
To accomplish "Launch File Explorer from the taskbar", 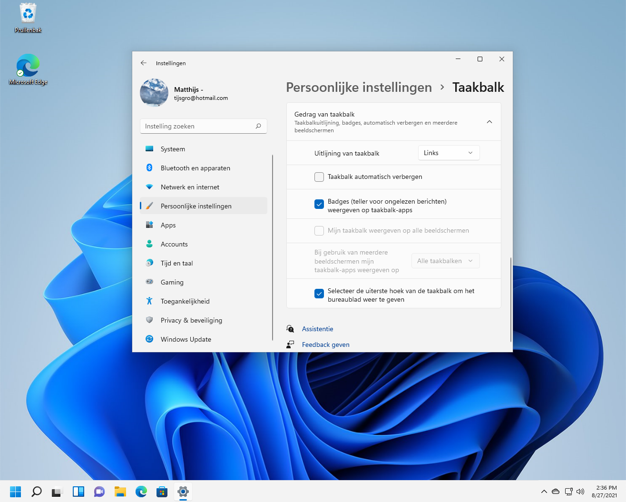I will click(x=120, y=492).
